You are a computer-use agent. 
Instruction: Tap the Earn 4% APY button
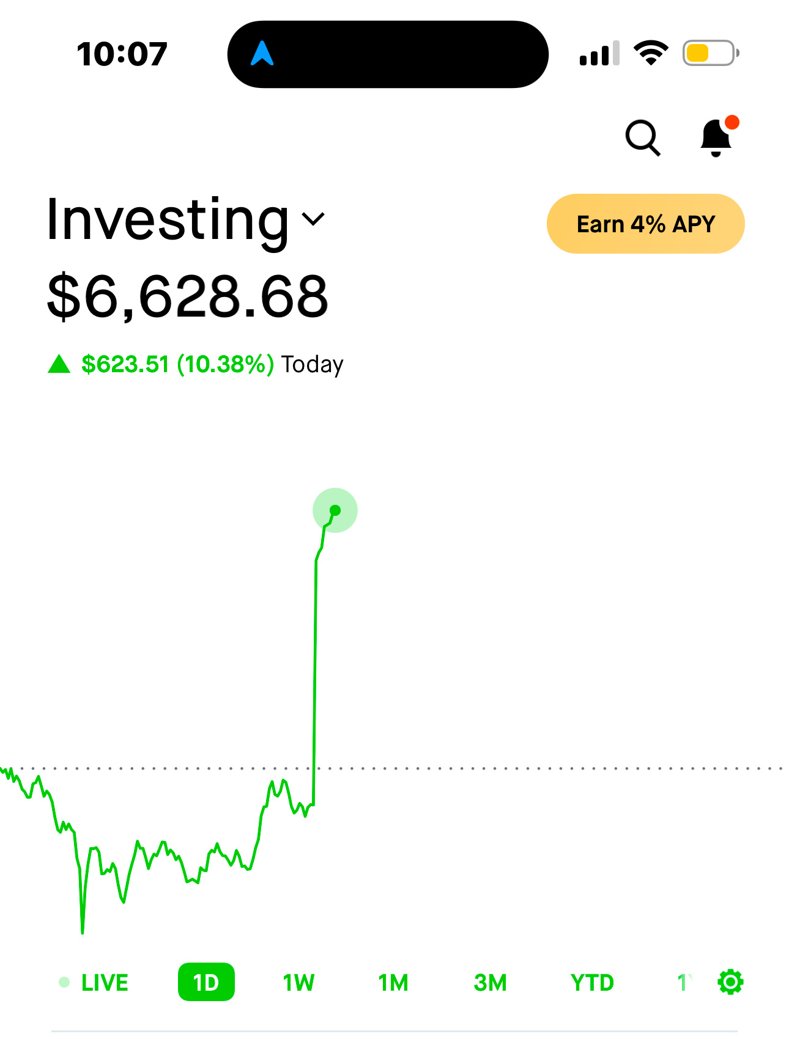(646, 224)
